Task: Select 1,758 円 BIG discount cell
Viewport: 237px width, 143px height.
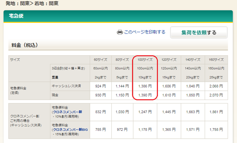Action: 216,130
